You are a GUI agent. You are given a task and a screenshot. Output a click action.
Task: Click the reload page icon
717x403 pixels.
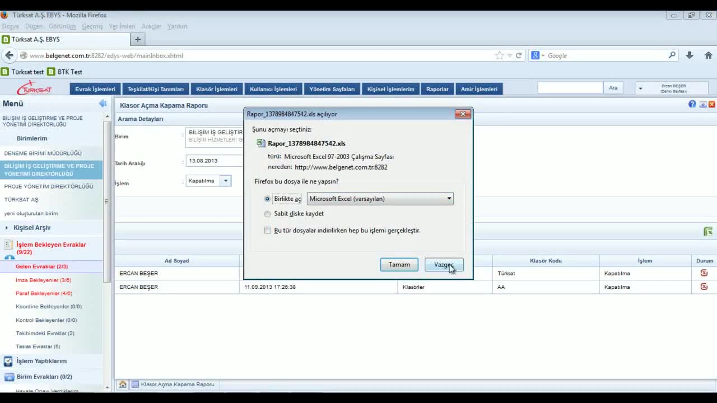(519, 55)
